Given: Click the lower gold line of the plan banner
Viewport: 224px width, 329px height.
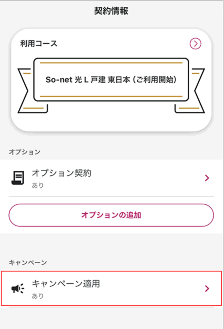Looking at the screenshot, I should 111,96.
